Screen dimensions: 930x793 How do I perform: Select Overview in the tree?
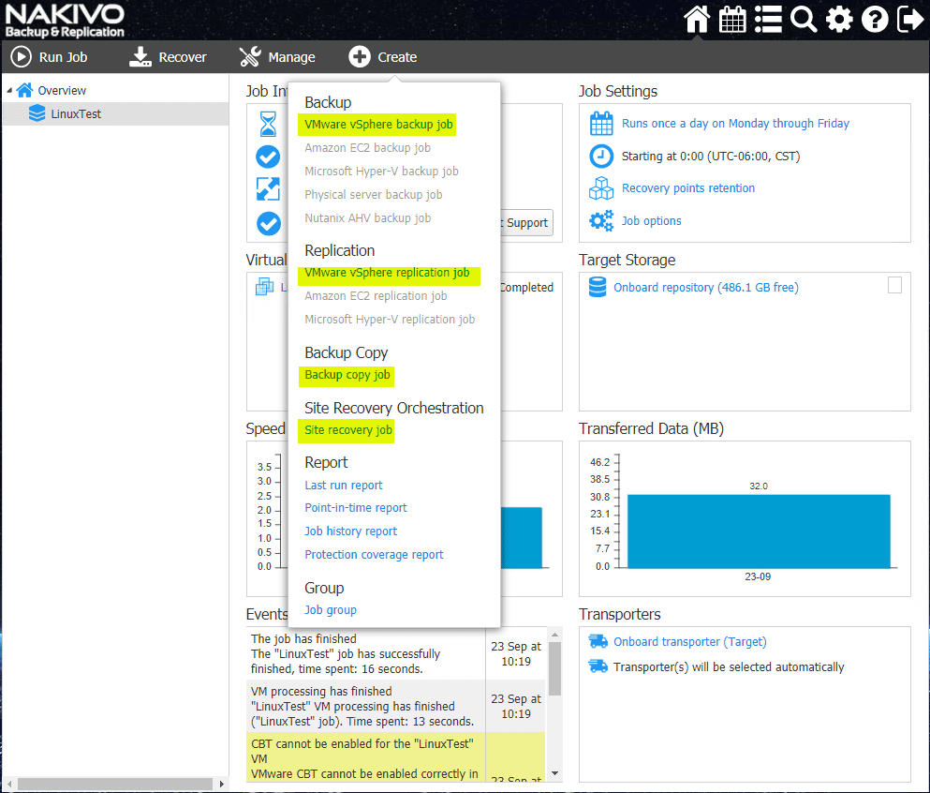(x=62, y=90)
